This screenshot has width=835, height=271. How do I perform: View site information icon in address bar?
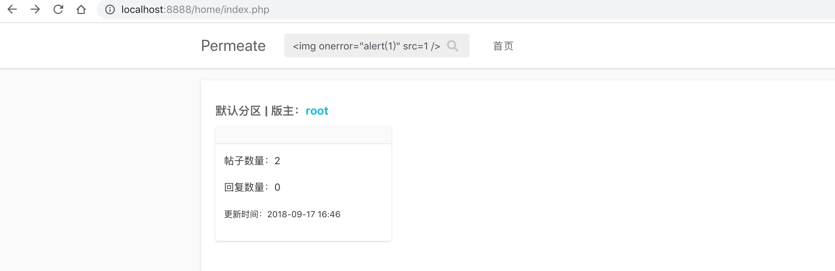(x=110, y=10)
